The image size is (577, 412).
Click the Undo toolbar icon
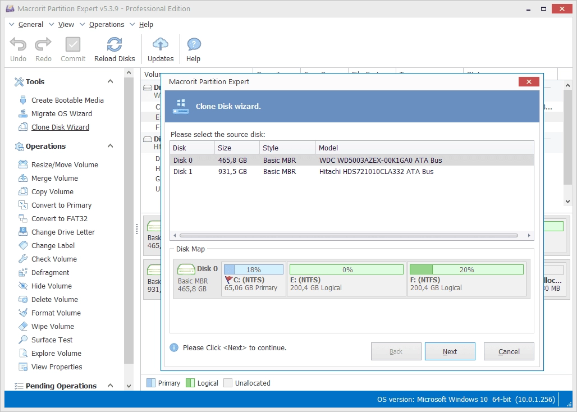(17, 44)
